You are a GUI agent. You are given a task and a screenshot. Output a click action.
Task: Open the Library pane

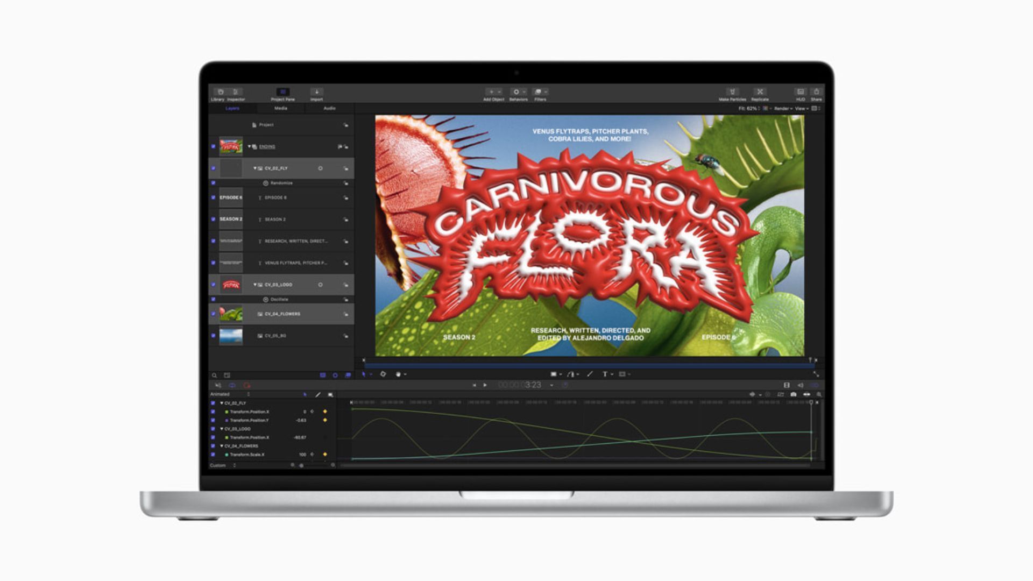pos(220,93)
